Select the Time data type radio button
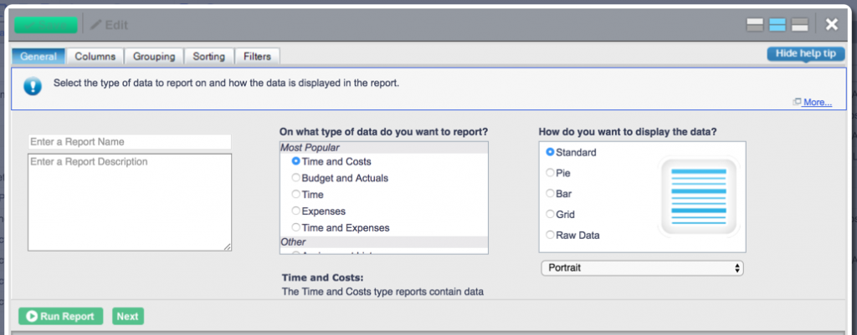The height and width of the screenshot is (335, 857). point(295,195)
